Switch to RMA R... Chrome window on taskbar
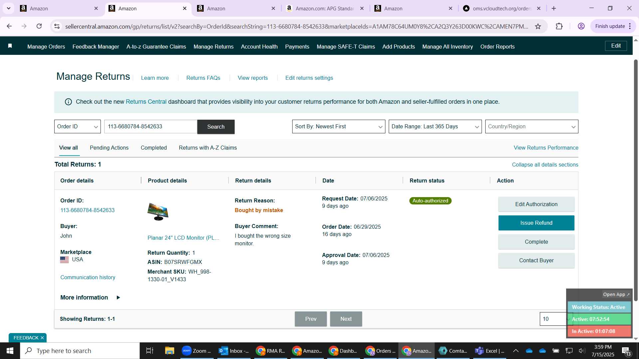The image size is (639, 359). pos(271,351)
